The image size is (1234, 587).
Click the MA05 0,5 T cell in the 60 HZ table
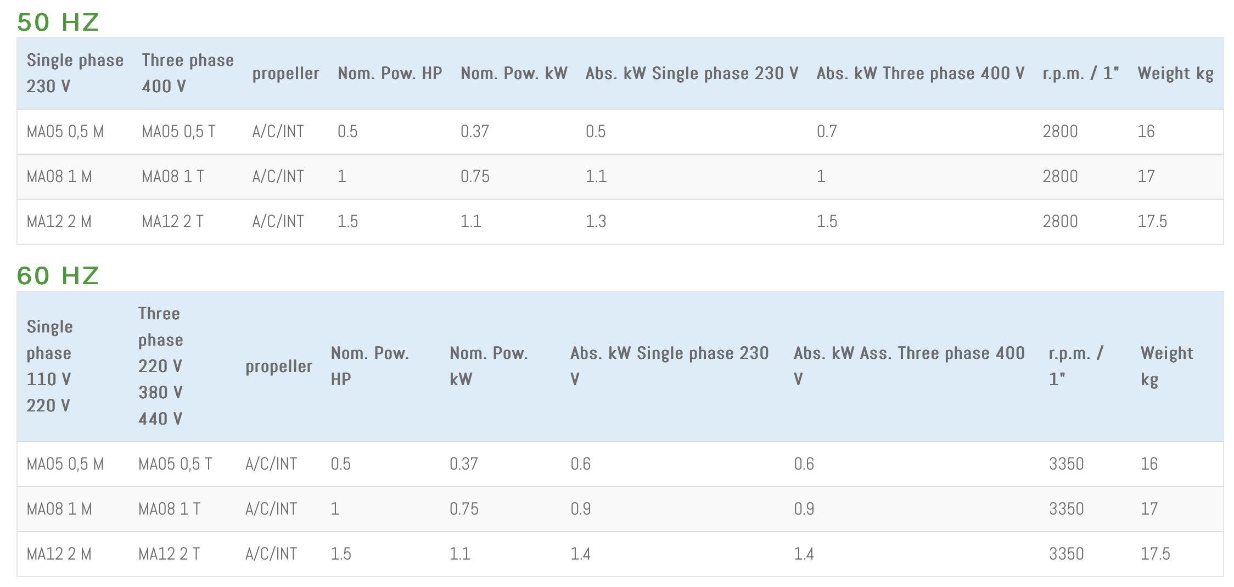click(x=175, y=464)
